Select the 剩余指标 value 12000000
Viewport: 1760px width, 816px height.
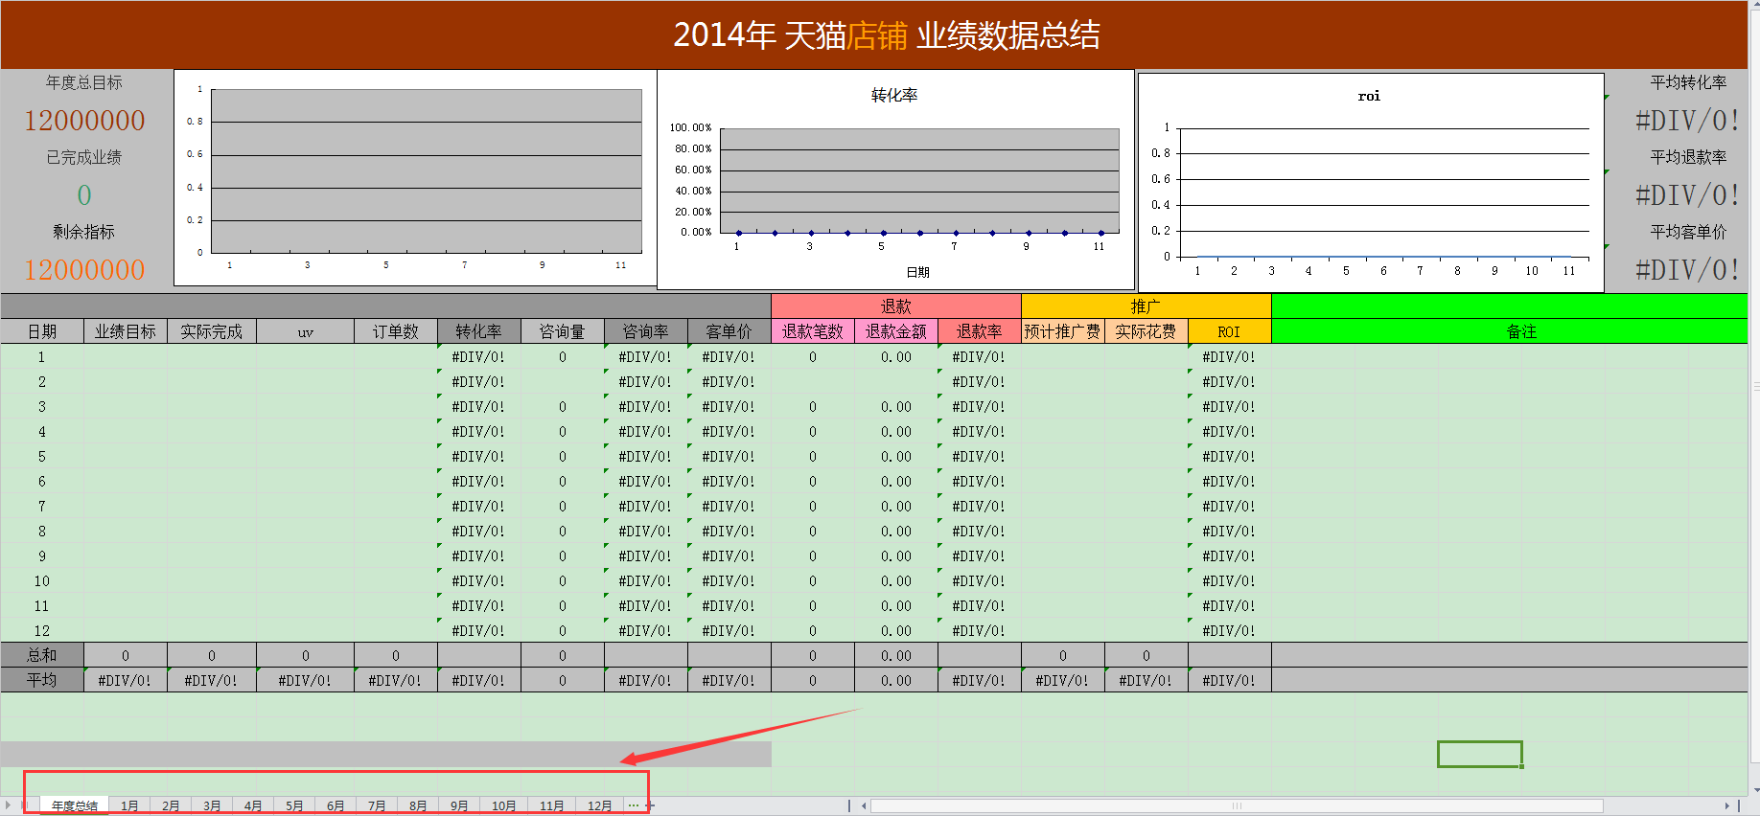[x=84, y=270]
